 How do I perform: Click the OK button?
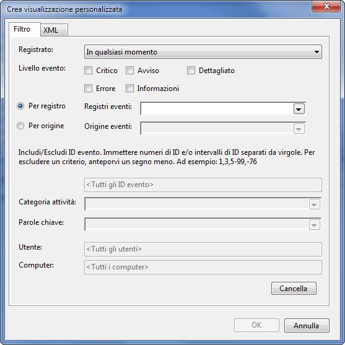coord(256,325)
